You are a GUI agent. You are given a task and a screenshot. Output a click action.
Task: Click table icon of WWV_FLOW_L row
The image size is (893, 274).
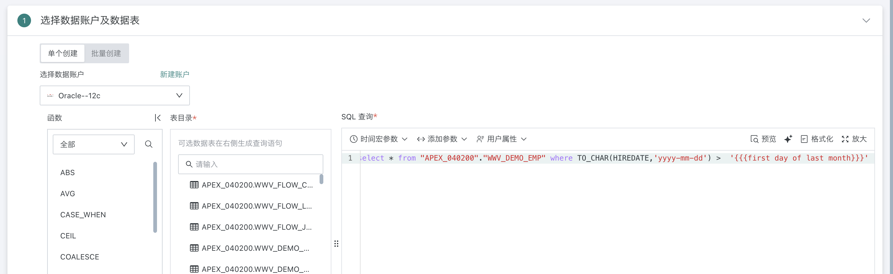[194, 206]
